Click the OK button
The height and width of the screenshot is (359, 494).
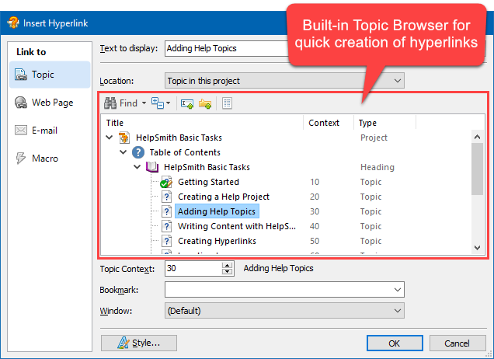click(x=395, y=343)
